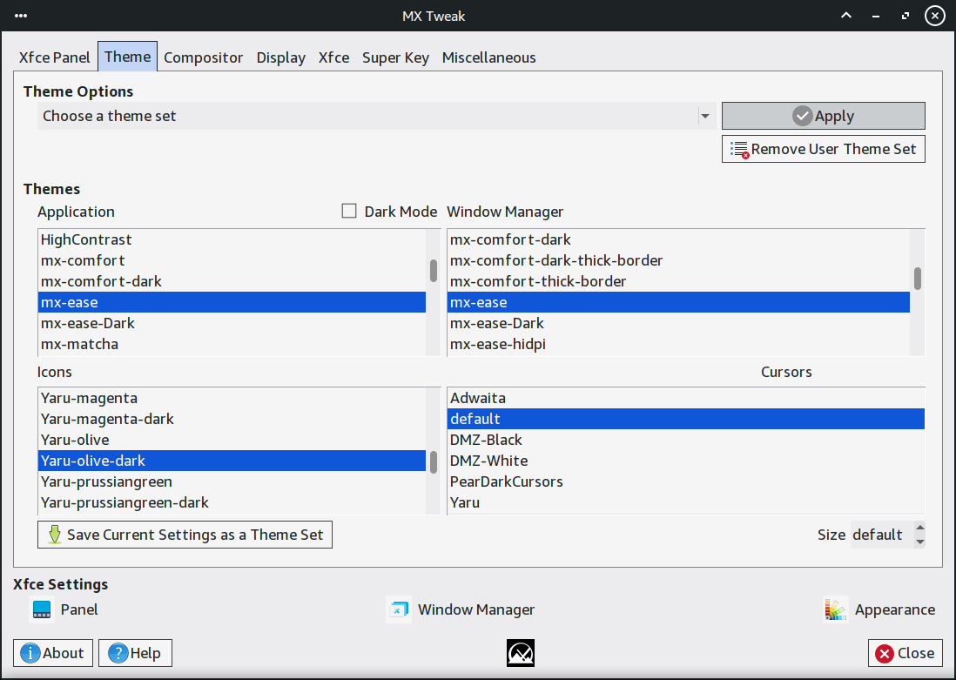Launch Appearance settings icon
This screenshot has height=680, width=956.
coord(836,609)
